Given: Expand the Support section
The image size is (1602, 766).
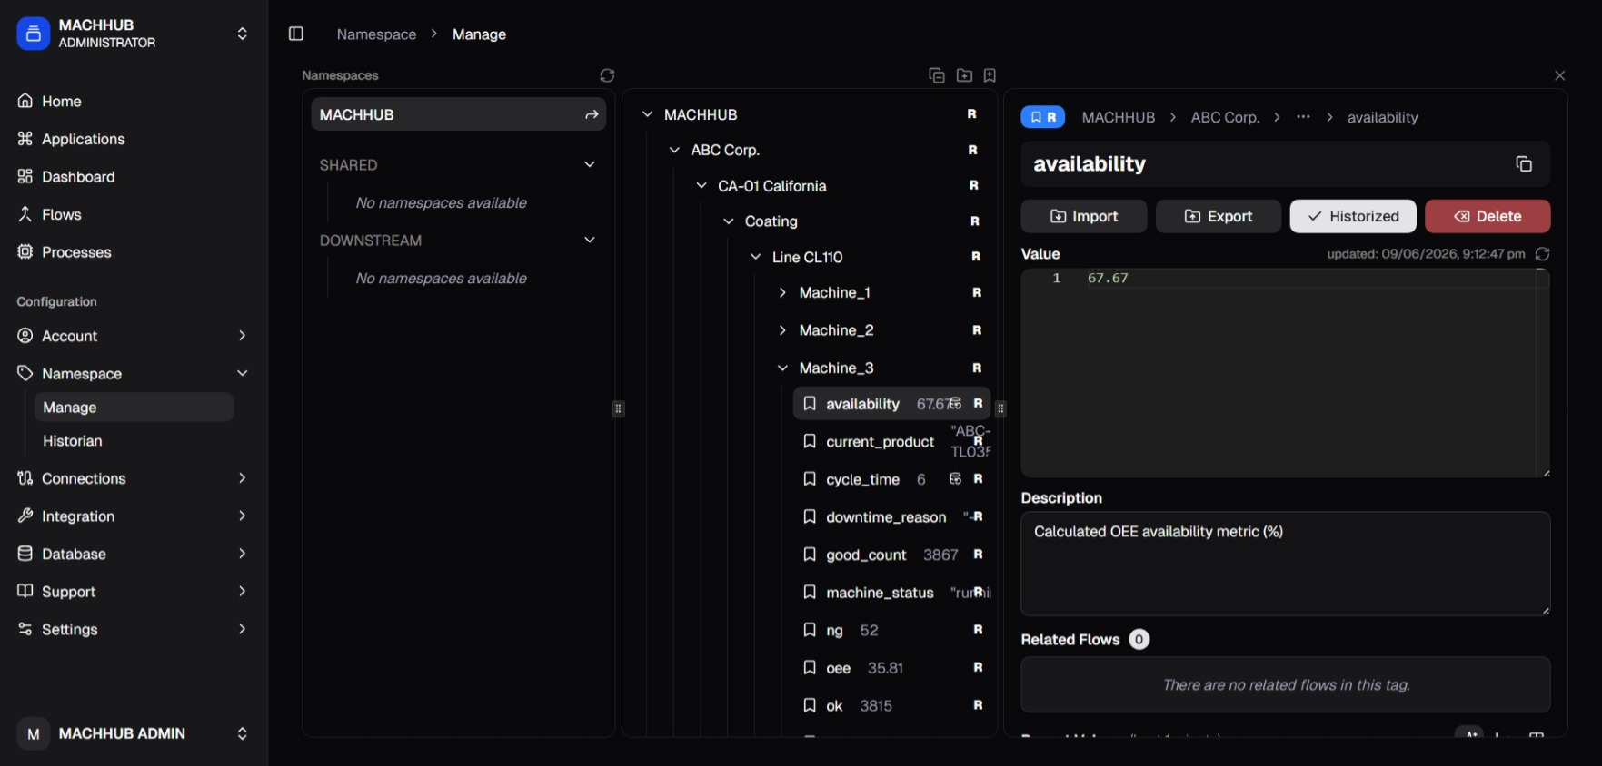Looking at the screenshot, I should [x=133, y=592].
